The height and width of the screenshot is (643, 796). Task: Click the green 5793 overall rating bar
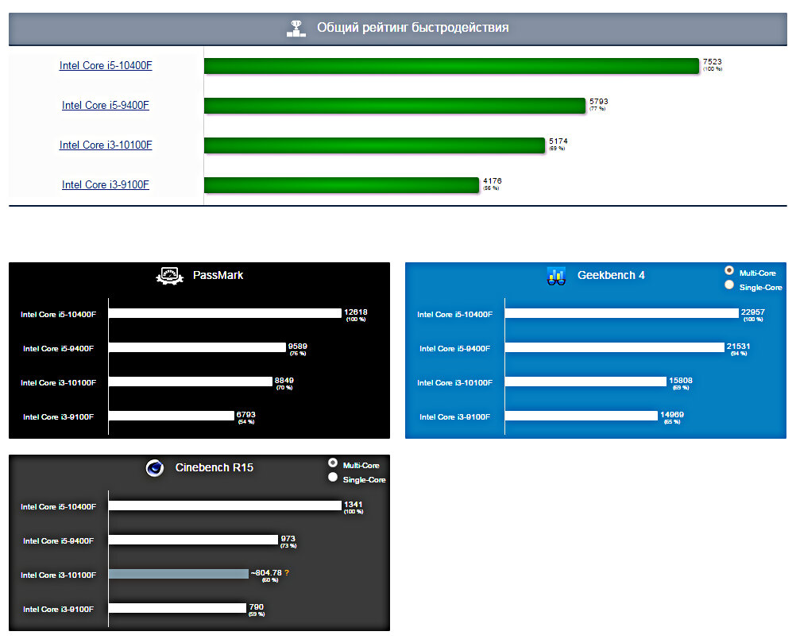(x=395, y=106)
